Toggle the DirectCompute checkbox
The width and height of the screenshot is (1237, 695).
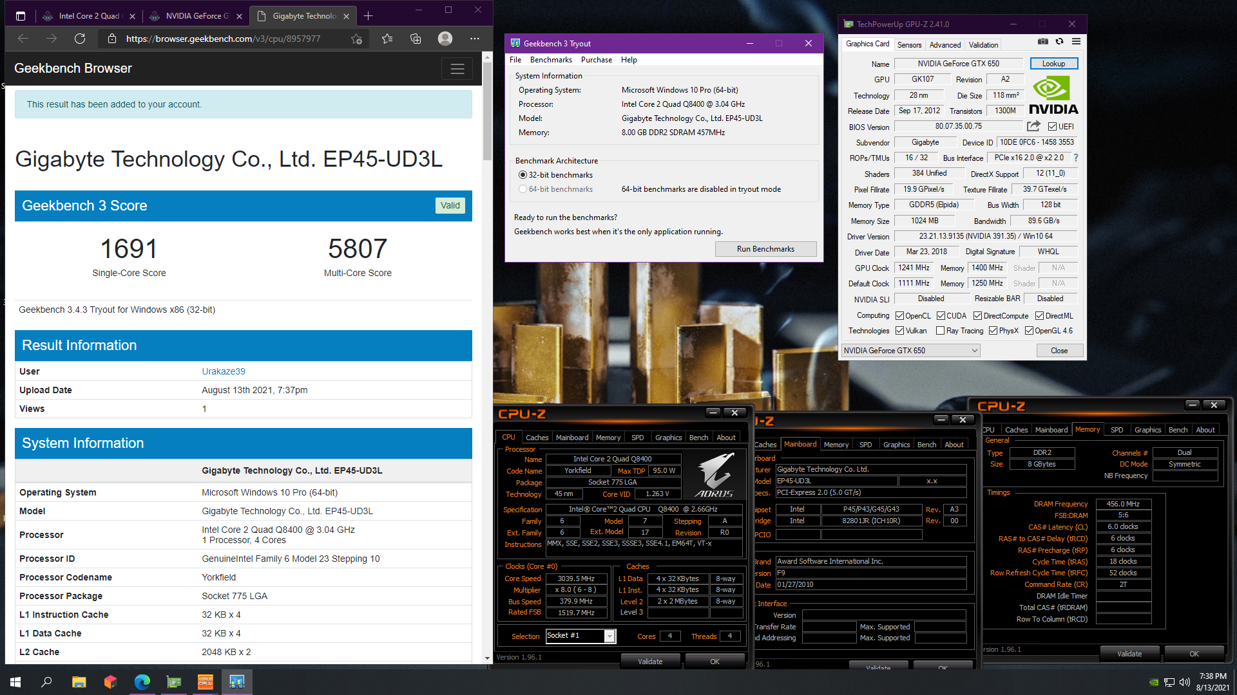click(977, 316)
